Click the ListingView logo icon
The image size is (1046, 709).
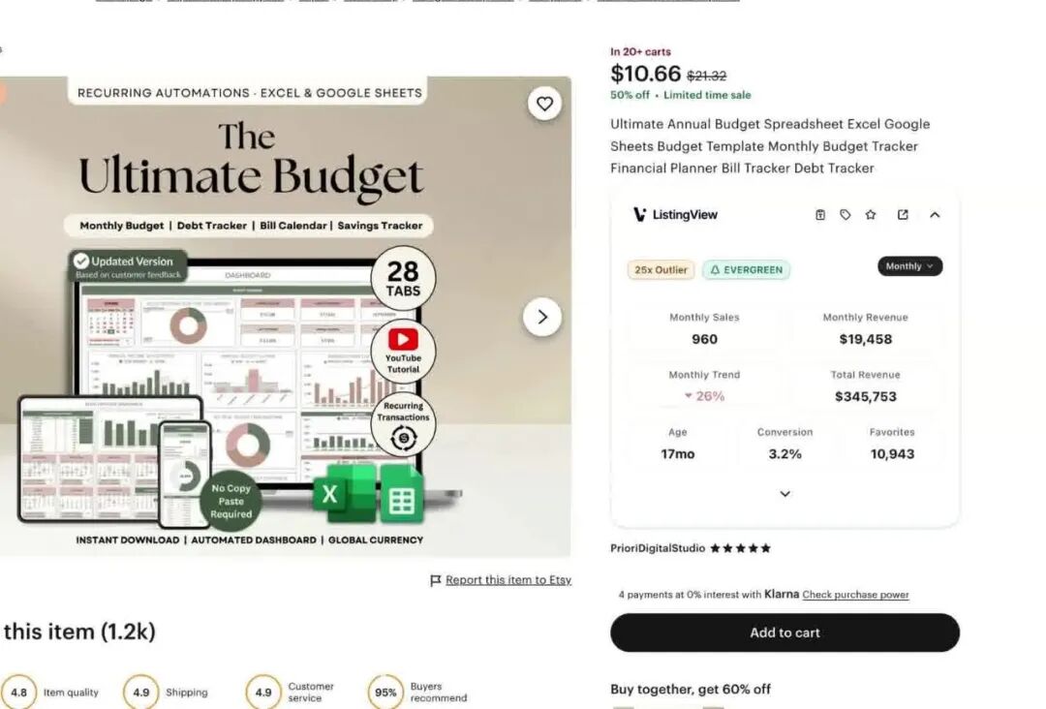pos(639,215)
